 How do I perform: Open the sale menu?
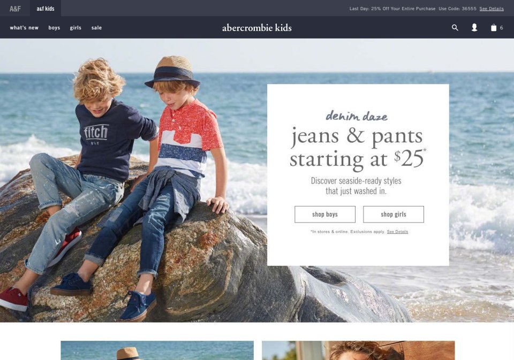[x=96, y=28]
